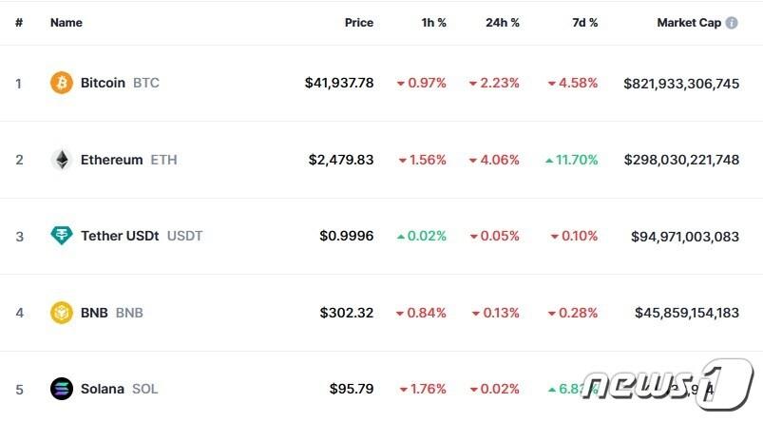763x422 pixels.
Task: Open the Tether USDt name link
Action: 120,236
